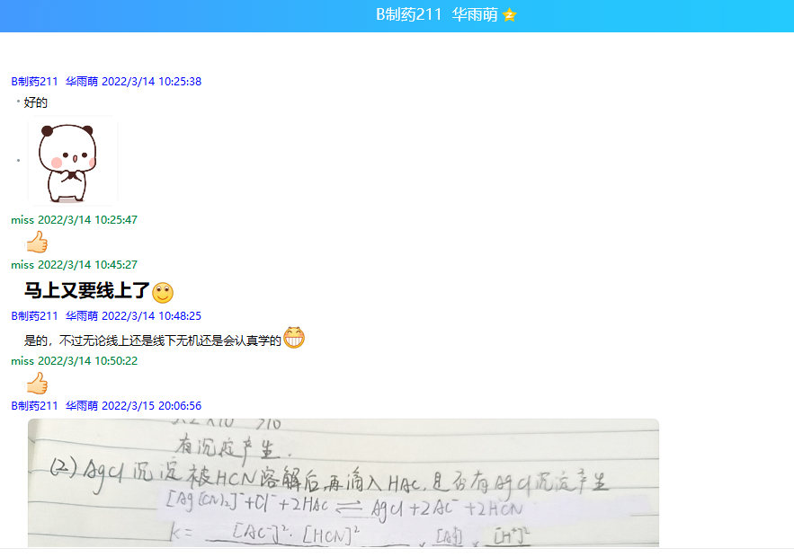Select sender line dated 2022/3/15 20:06:56

(106, 406)
